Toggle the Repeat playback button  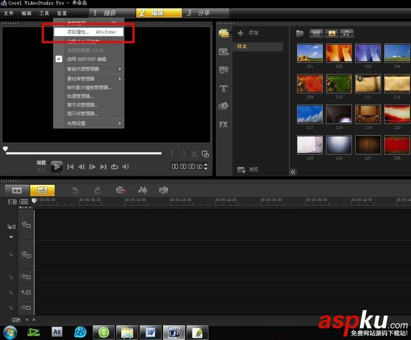pyautogui.click(x=114, y=166)
